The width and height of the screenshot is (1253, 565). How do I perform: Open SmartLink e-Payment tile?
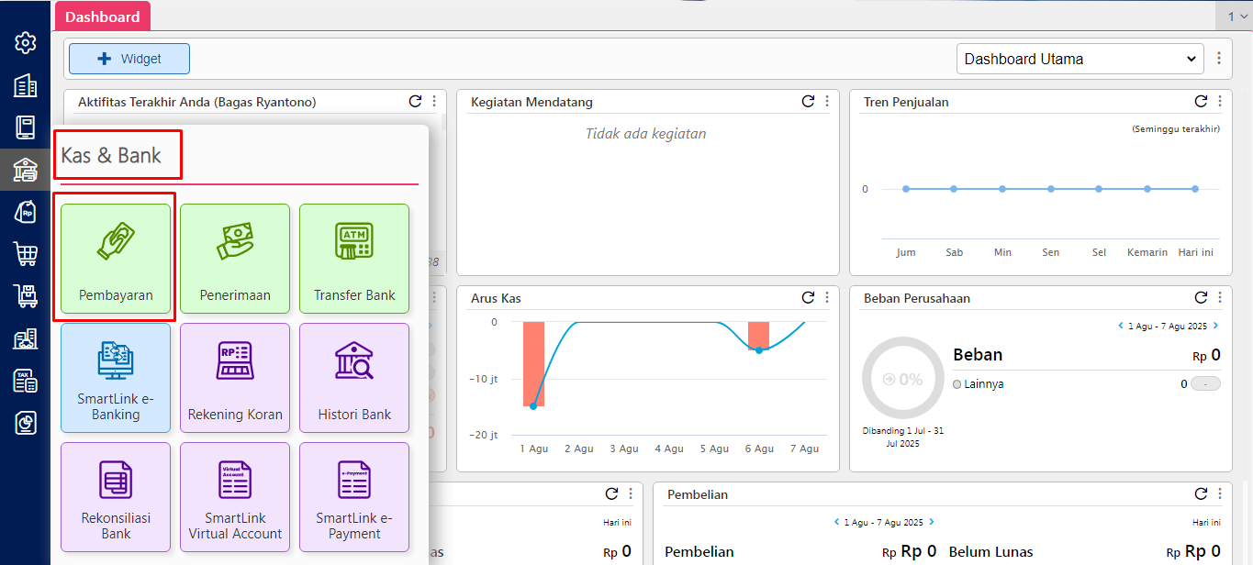coord(354,497)
